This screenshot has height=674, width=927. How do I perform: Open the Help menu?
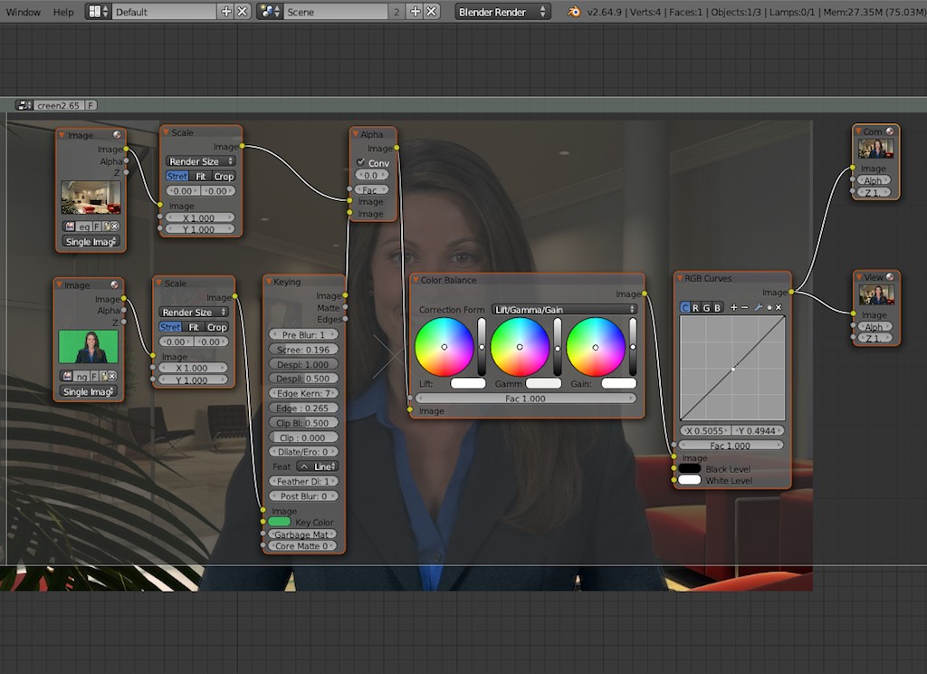pyautogui.click(x=62, y=13)
